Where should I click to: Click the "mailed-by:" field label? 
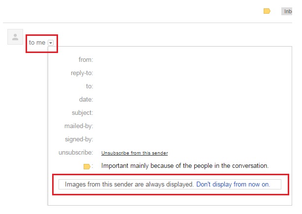[79, 126]
